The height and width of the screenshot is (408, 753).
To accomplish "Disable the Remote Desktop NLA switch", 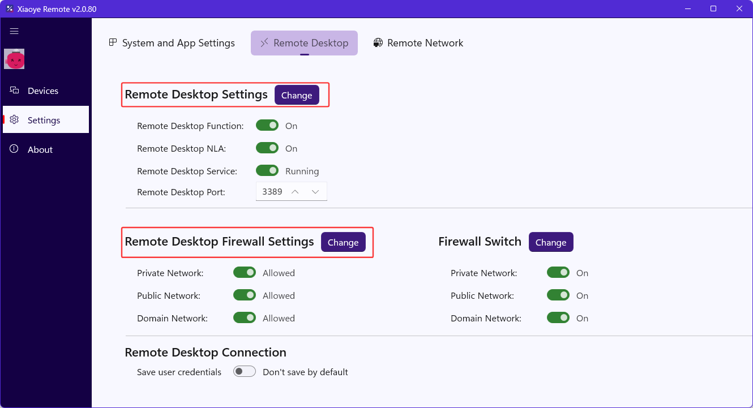I will click(x=267, y=148).
